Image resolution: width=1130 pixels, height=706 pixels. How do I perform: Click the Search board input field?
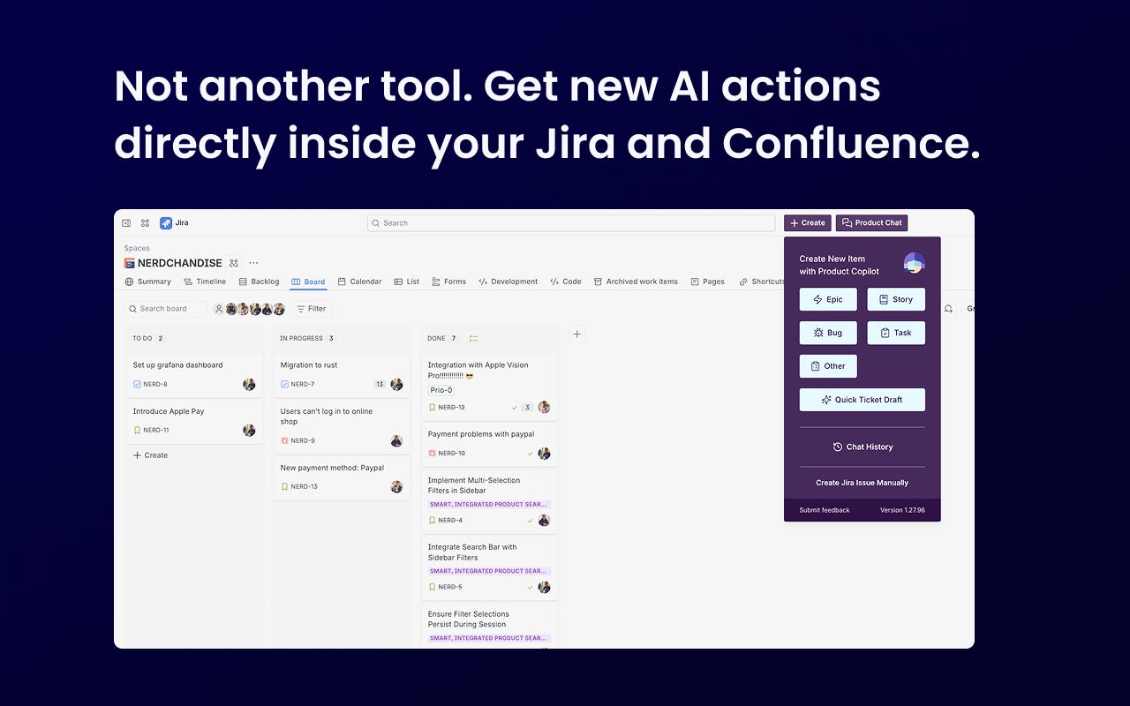click(166, 309)
